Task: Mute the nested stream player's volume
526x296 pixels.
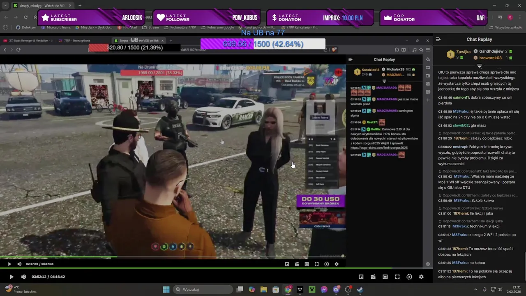Action: [x=19, y=264]
